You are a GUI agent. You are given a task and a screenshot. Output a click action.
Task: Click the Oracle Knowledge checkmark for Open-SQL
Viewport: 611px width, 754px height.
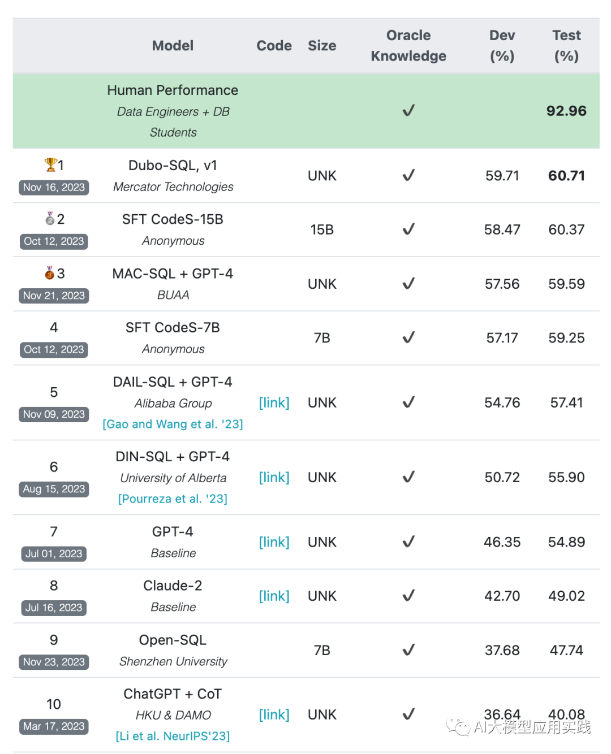click(408, 649)
